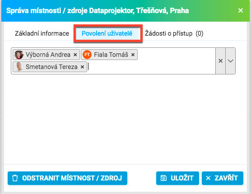
Task: Click the orange FT avatar icon
Action: [x=87, y=55]
